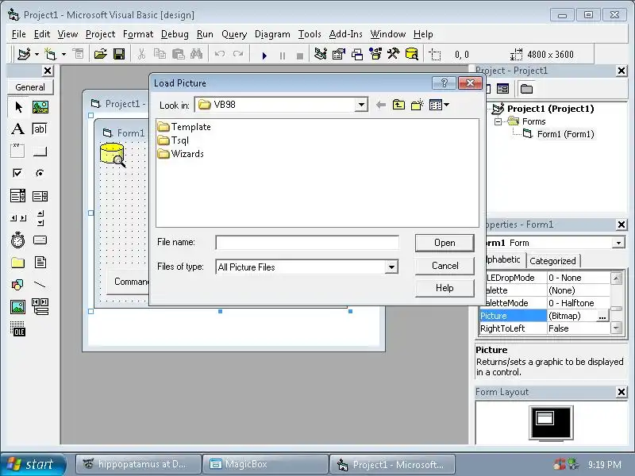The width and height of the screenshot is (635, 476).
Task: Select the Image tool in toolbox
Action: pyautogui.click(x=17, y=307)
